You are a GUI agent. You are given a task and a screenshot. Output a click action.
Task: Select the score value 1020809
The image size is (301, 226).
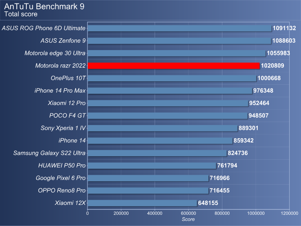coord(272,66)
